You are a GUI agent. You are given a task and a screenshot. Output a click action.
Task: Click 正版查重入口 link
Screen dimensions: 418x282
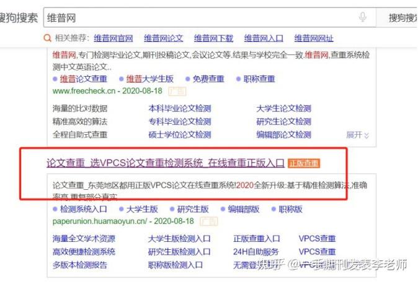(257, 239)
